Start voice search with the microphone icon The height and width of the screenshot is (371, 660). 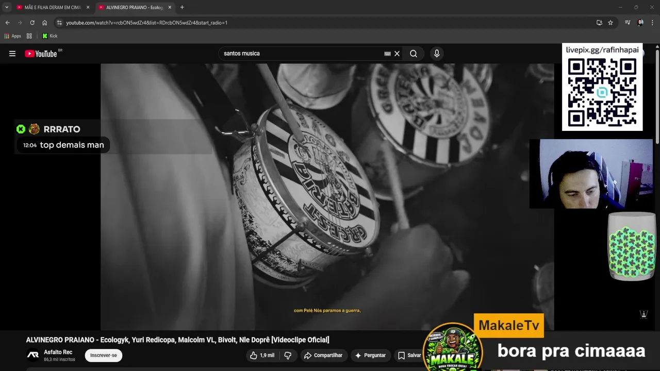coord(437,54)
